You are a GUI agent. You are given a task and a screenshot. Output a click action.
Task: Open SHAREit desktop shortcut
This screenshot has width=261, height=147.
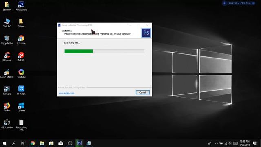pyautogui.click(x=21, y=90)
